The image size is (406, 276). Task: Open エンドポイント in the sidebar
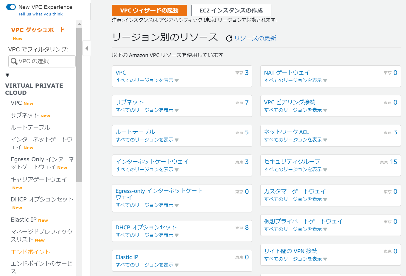tap(30, 252)
